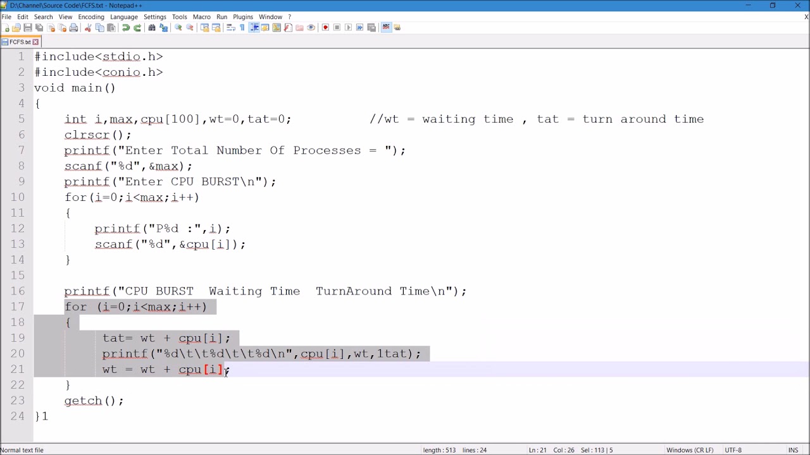This screenshot has height=455, width=810.
Task: Open the File menu
Action: 6,17
